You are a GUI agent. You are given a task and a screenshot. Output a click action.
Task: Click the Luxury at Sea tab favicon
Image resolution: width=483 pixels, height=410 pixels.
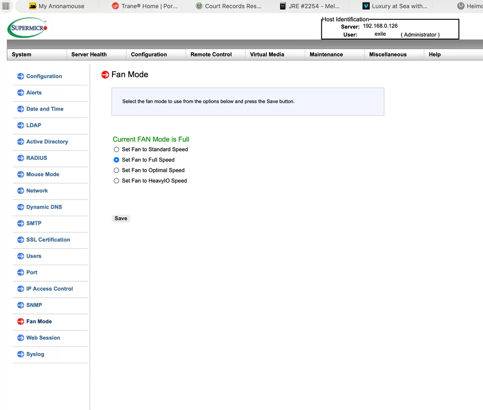[366, 6]
